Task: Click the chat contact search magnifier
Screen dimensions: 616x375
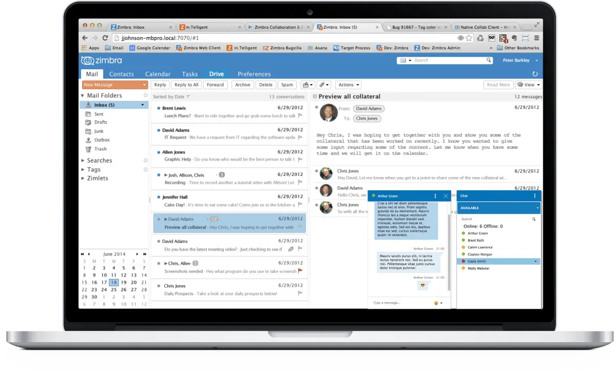Action: pyautogui.click(x=534, y=219)
